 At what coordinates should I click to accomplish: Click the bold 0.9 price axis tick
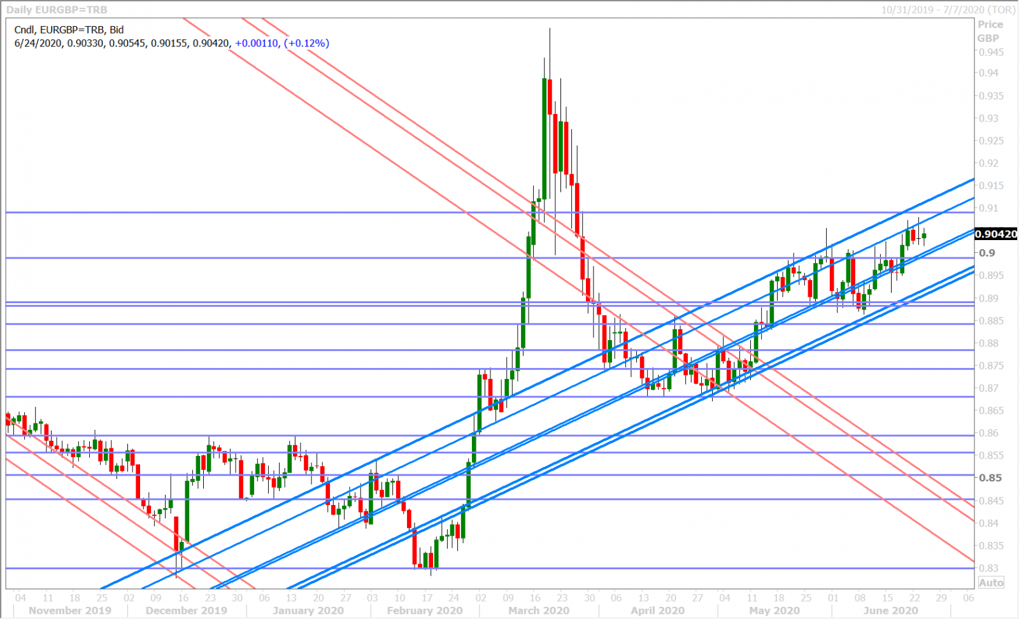point(987,253)
